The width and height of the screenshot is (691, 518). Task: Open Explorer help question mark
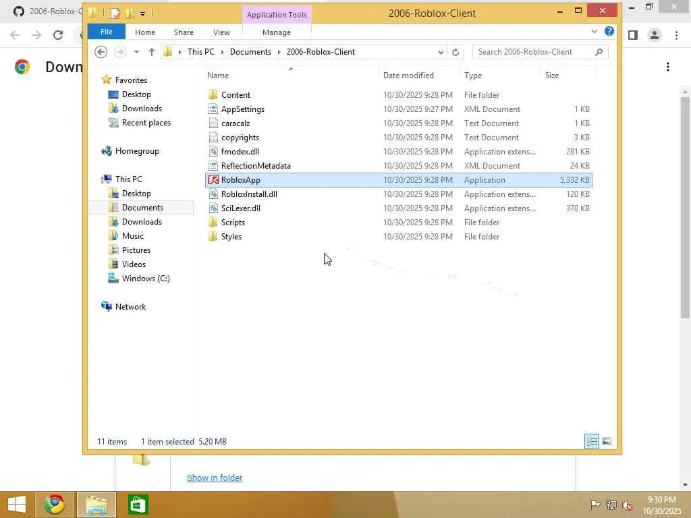[x=609, y=31]
